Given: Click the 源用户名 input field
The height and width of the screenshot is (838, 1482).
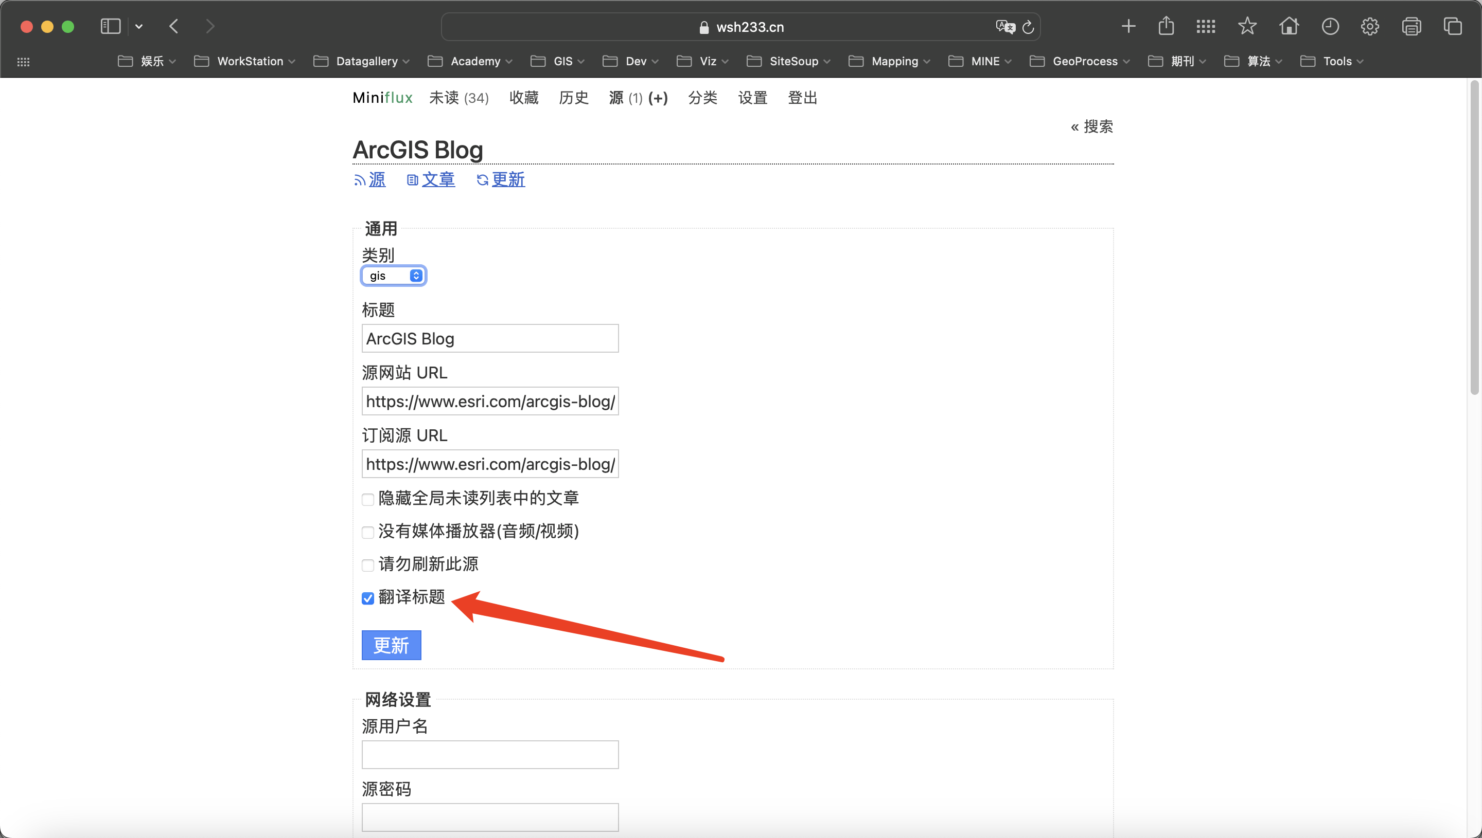Looking at the screenshot, I should 490,755.
